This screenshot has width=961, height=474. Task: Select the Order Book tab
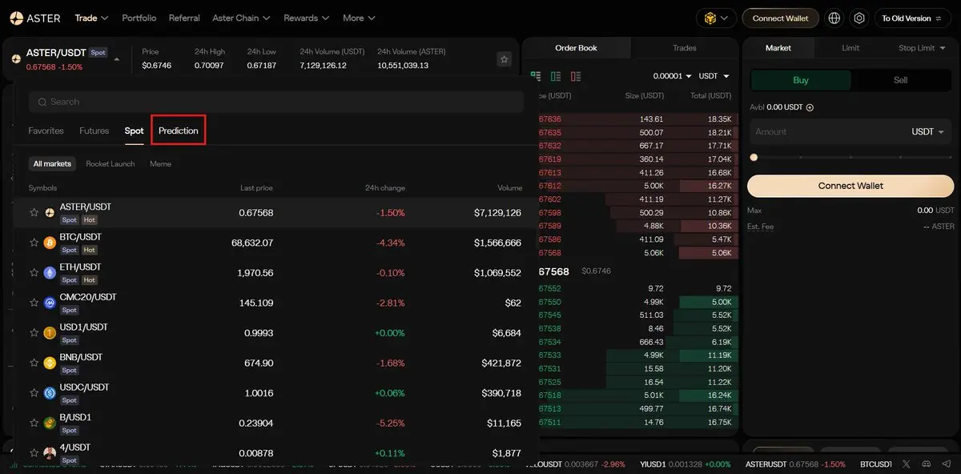(x=577, y=48)
